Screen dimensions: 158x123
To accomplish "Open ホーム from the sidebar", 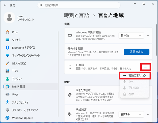I will (x=15, y=32).
